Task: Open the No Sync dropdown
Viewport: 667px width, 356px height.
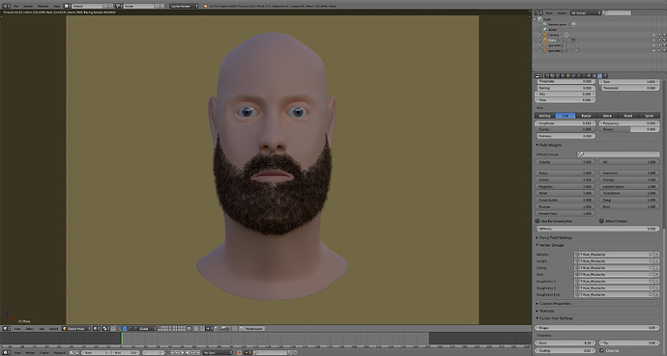Action: (217, 352)
